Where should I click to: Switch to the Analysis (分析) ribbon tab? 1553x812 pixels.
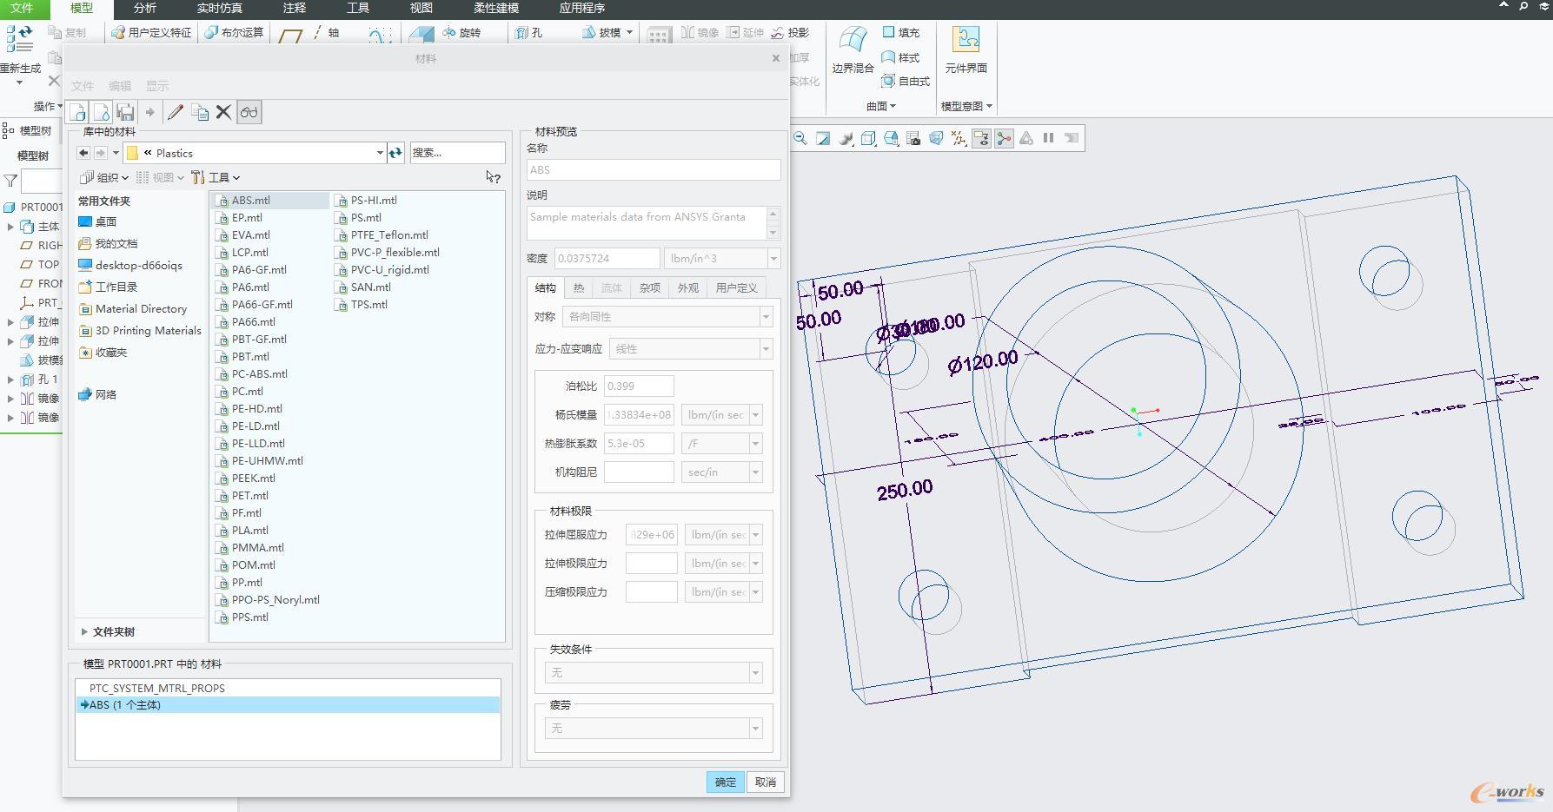click(145, 9)
